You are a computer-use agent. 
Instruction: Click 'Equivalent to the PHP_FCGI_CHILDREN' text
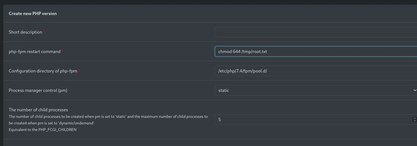[x=43, y=130]
